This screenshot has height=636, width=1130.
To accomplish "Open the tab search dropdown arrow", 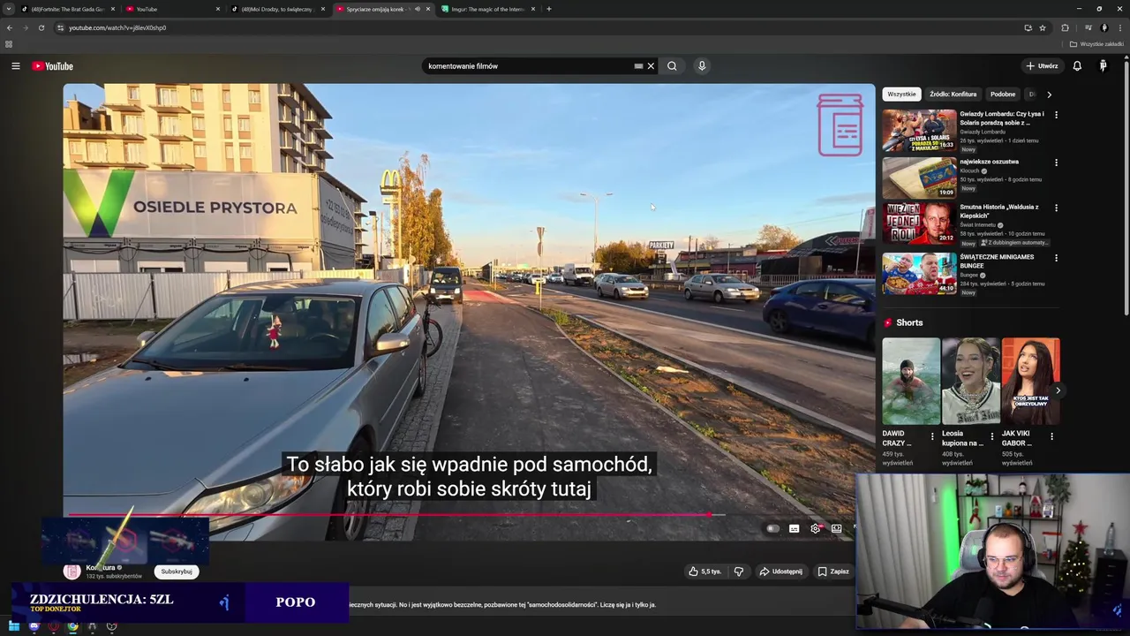I will (x=9, y=9).
